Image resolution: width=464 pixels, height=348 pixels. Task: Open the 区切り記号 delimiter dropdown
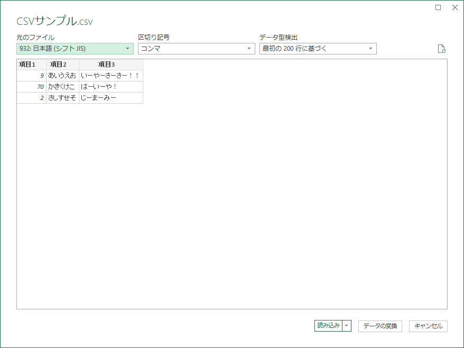[197, 49]
